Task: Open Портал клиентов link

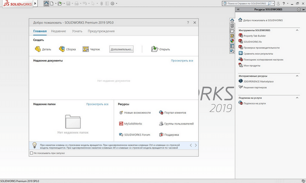Action: pyautogui.click(x=173, y=113)
